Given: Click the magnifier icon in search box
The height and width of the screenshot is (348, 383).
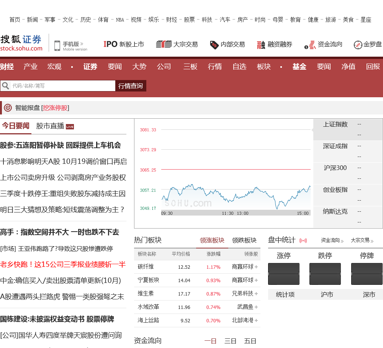Looking at the screenshot, I should click(5, 86).
